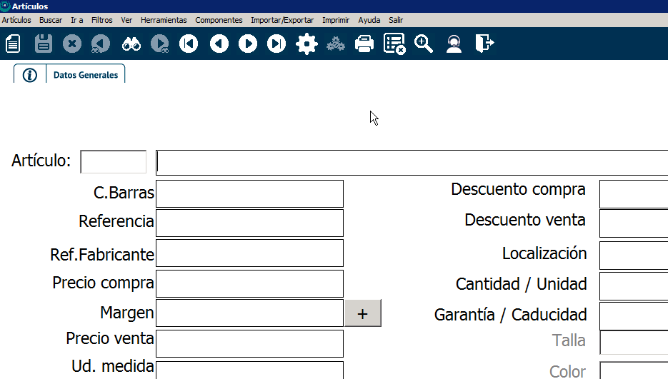The height and width of the screenshot is (379, 668).
Task: Click the C.Barras input field
Action: tap(249, 194)
